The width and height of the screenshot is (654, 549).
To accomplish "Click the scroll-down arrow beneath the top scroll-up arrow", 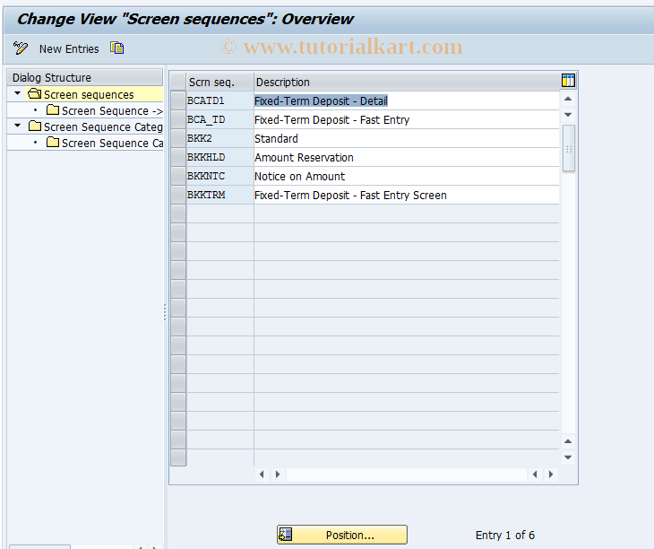I will pos(568,115).
